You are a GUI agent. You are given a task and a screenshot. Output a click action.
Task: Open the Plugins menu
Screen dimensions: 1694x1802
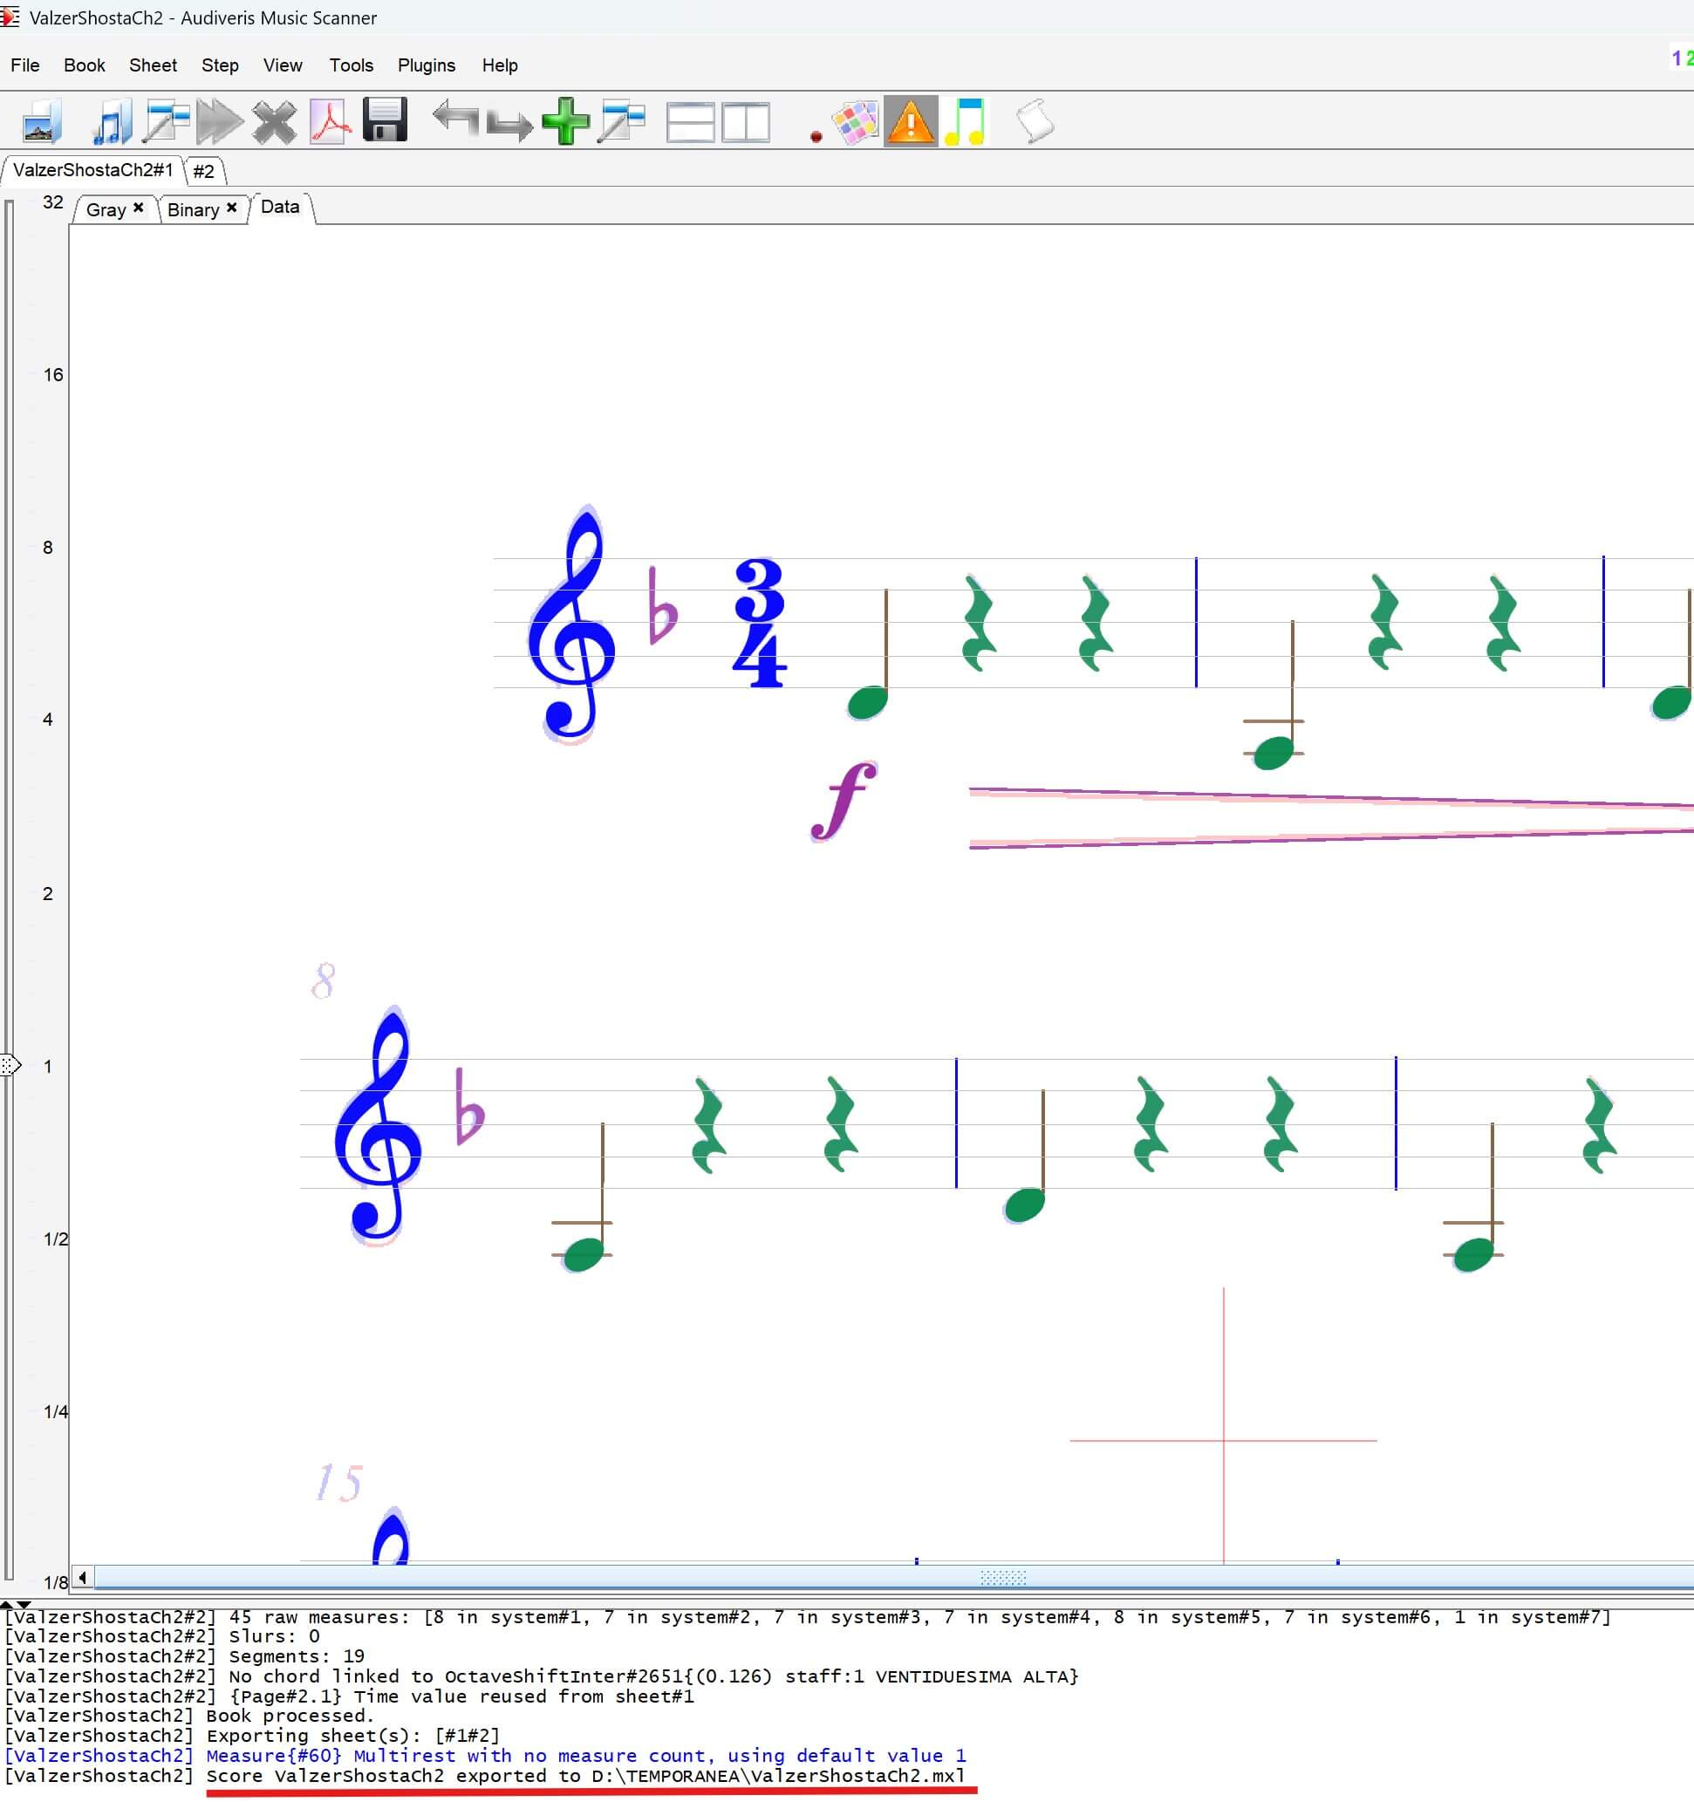point(426,65)
